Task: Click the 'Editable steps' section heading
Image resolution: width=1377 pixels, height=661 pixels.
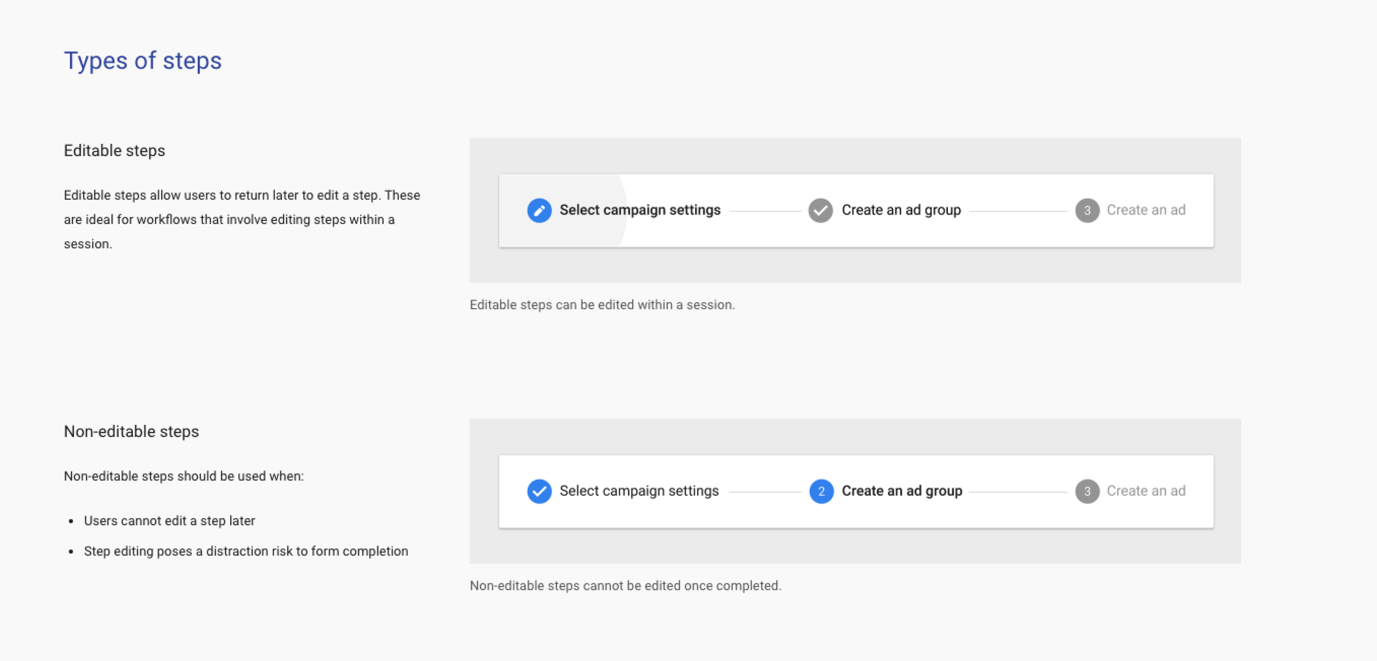Action: 115,151
